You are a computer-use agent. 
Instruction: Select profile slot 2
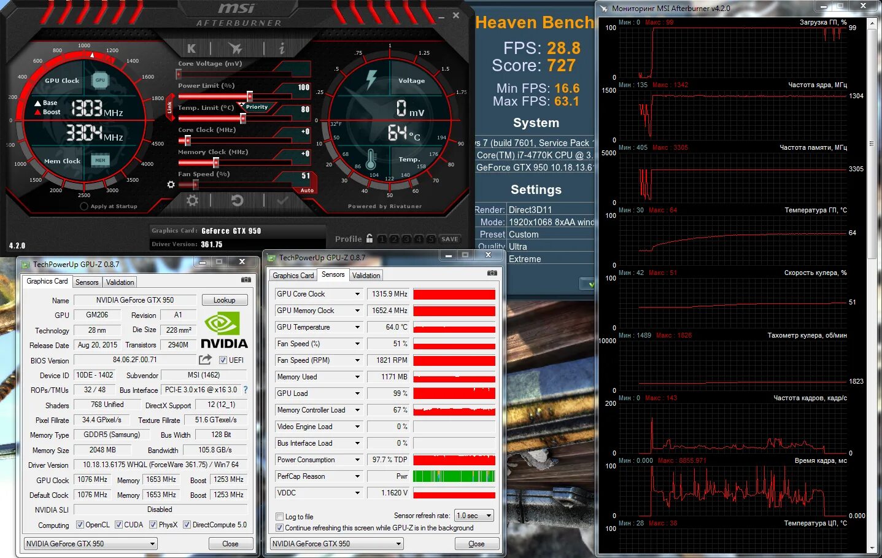(x=395, y=239)
